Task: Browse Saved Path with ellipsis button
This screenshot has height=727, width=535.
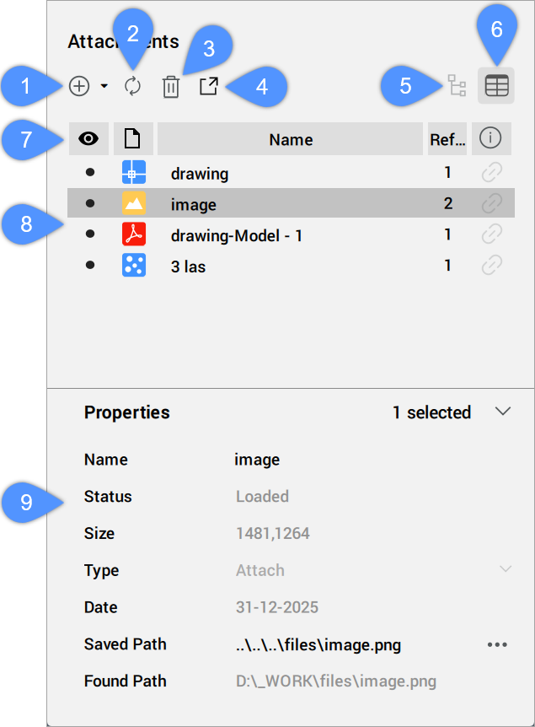Action: (x=497, y=644)
